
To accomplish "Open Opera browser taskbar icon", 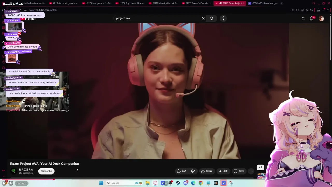I will point(155,183).
